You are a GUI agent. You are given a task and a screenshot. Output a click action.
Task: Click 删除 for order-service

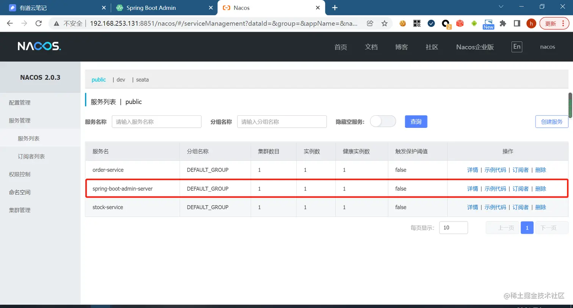coord(540,170)
